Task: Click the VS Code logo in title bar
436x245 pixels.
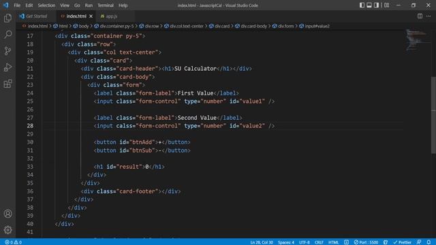Action: 6,5
